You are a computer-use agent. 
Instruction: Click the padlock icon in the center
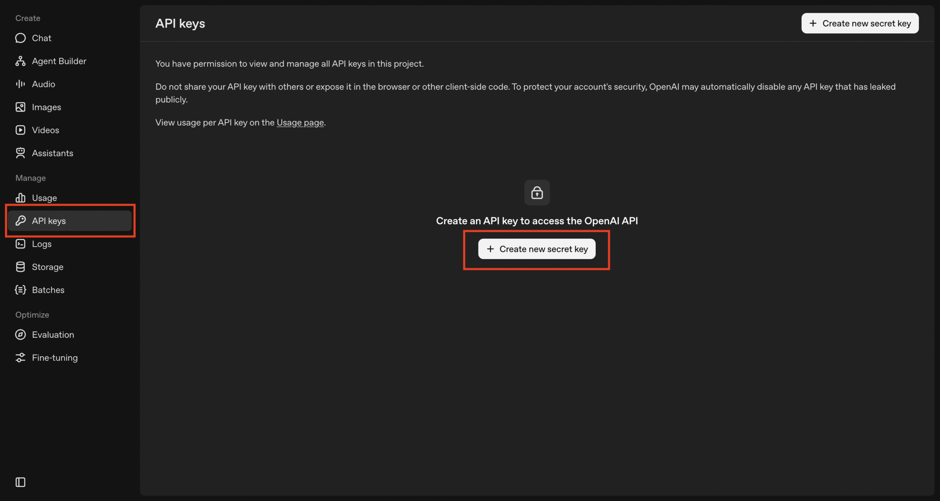(537, 193)
